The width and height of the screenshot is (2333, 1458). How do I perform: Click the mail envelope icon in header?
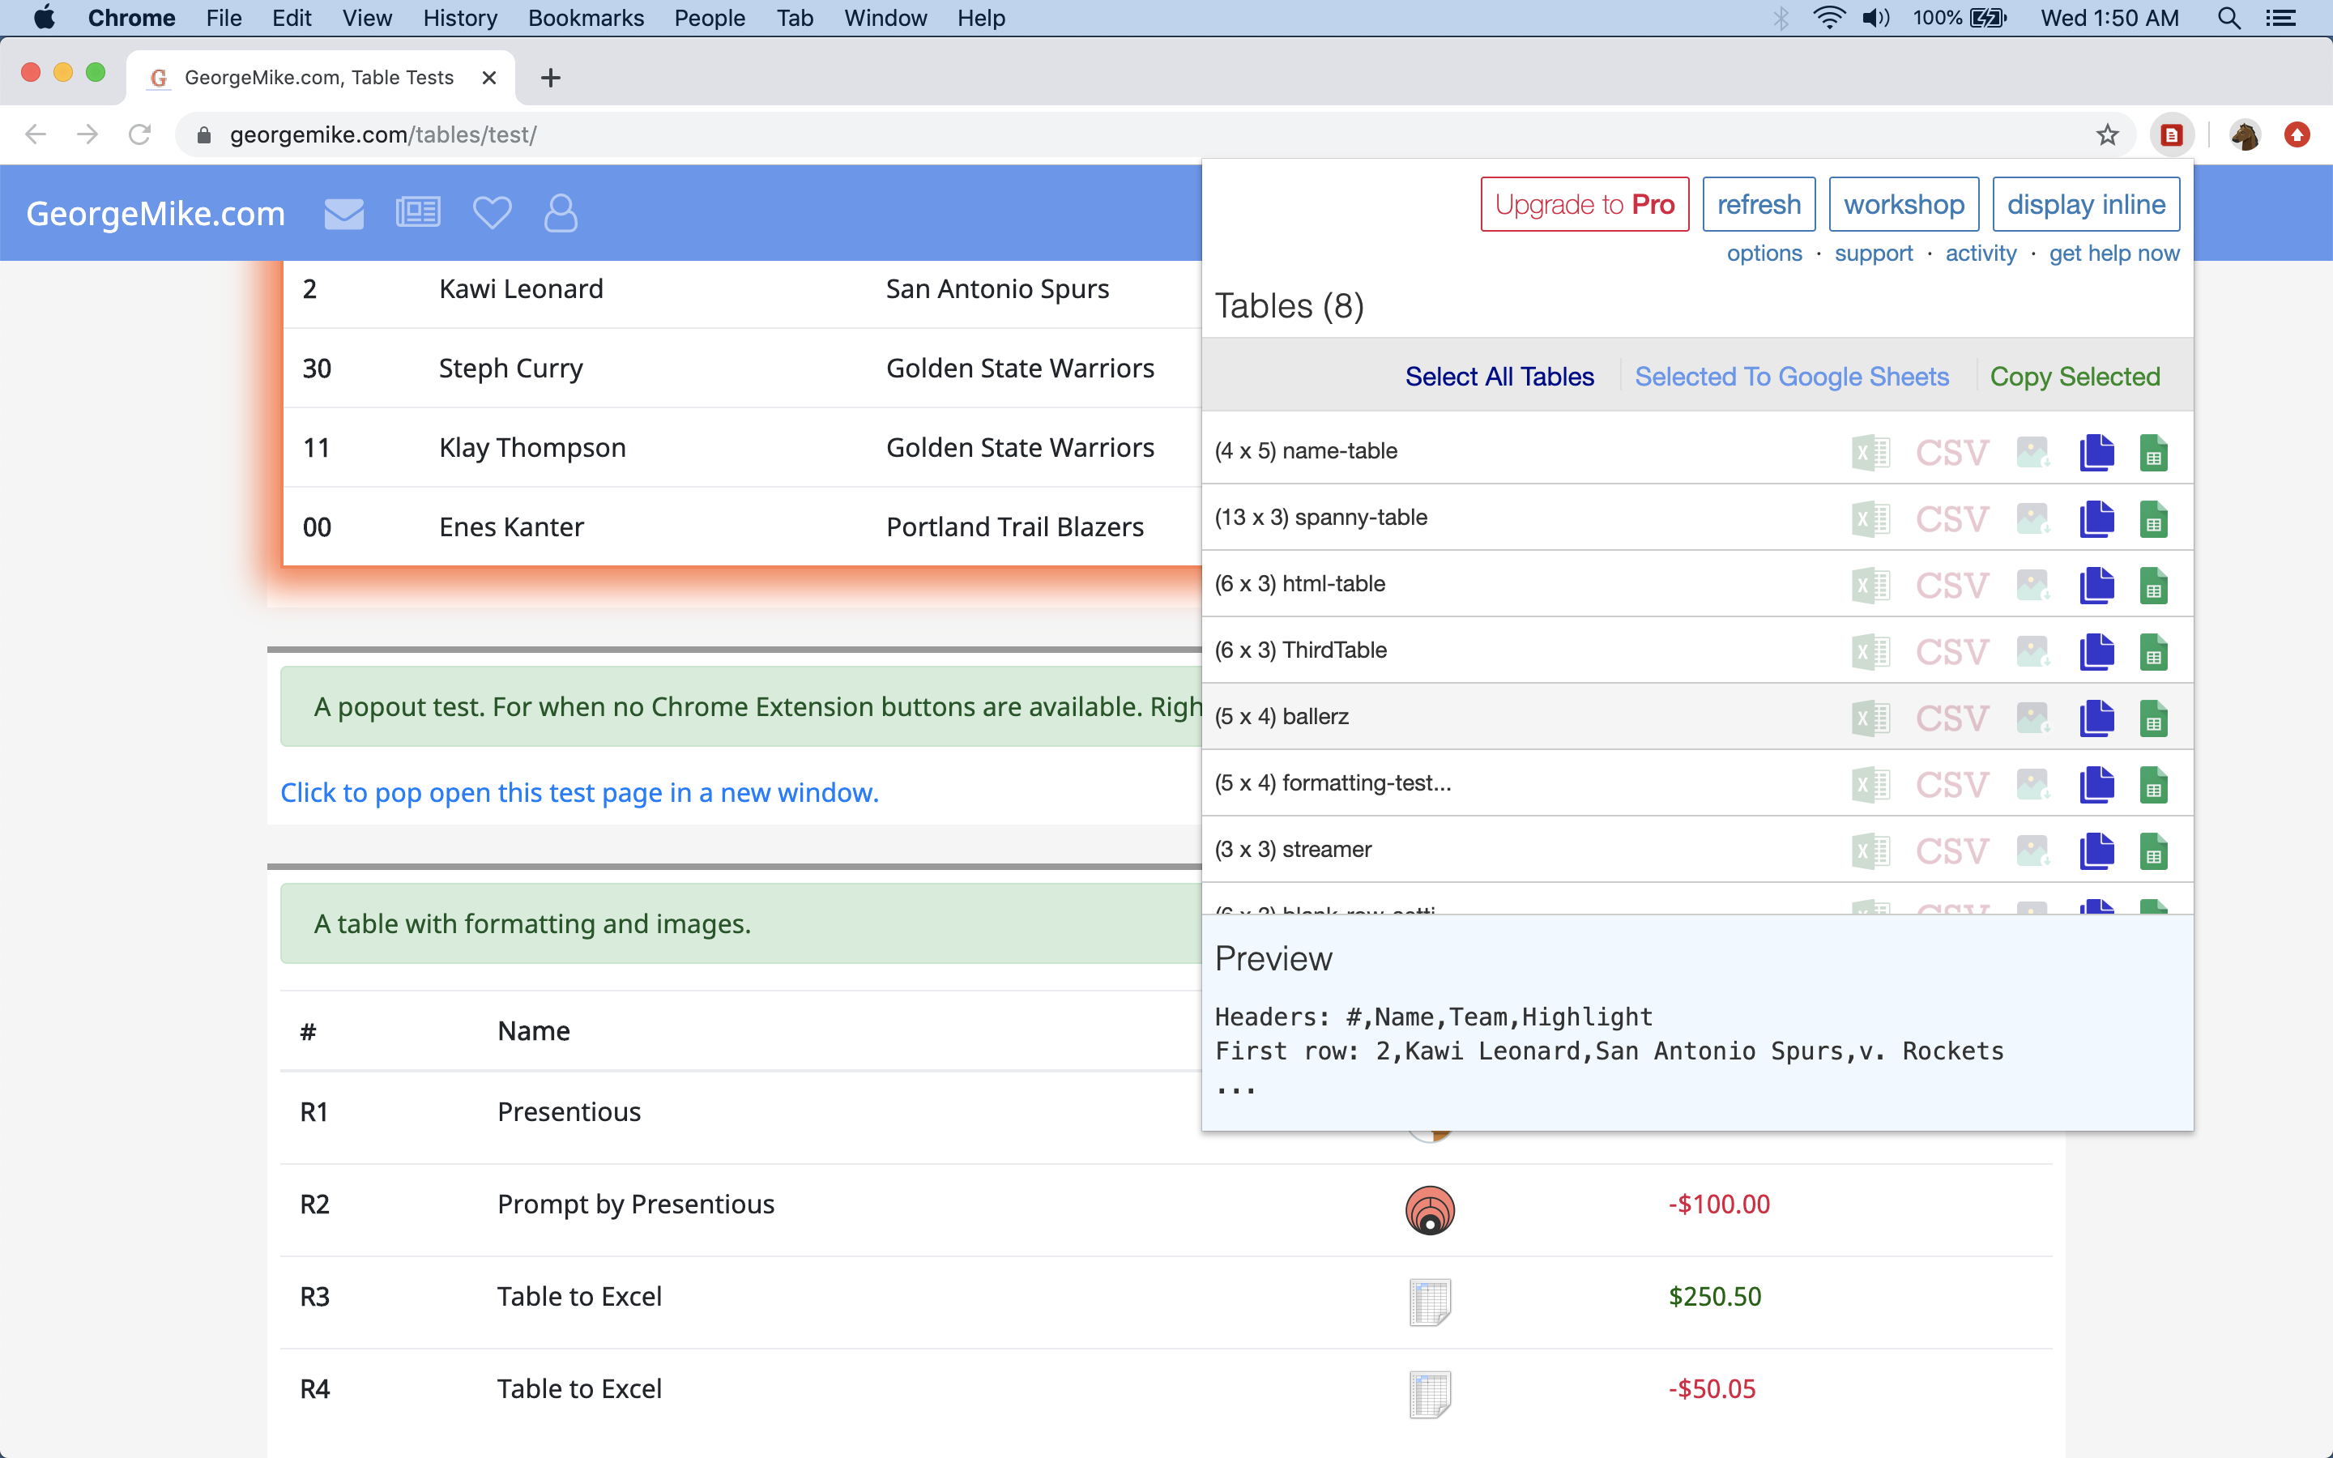tap(343, 213)
